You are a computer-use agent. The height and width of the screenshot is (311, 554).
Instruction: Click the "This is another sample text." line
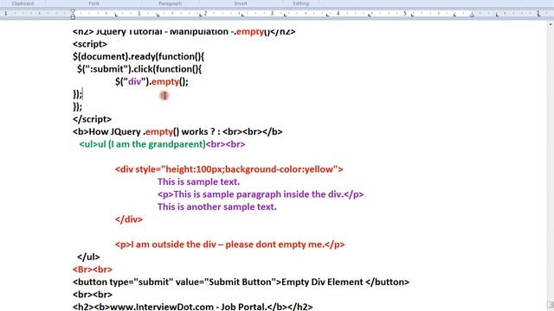[217, 207]
